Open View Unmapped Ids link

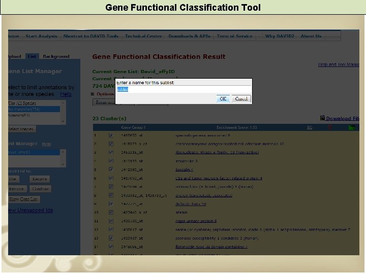click(30, 211)
